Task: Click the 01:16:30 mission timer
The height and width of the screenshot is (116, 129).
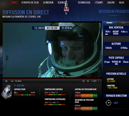Action: [x=52, y=28]
